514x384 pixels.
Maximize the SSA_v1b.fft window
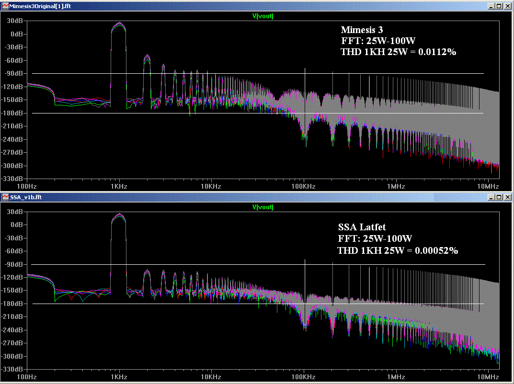pos(499,197)
